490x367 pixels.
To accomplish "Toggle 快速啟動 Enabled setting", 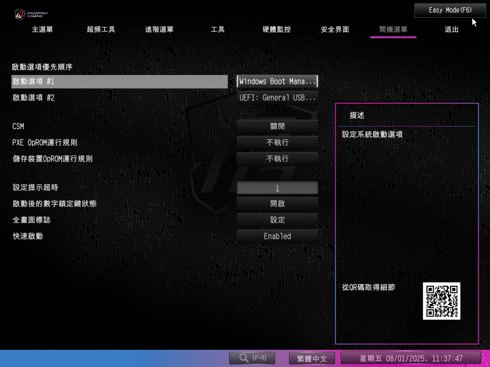I will [277, 236].
